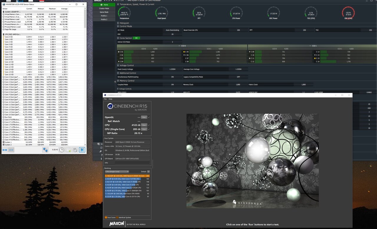The height and width of the screenshot is (229, 377).
Task: Collapse the Control Mode section
Action: click(x=118, y=26)
